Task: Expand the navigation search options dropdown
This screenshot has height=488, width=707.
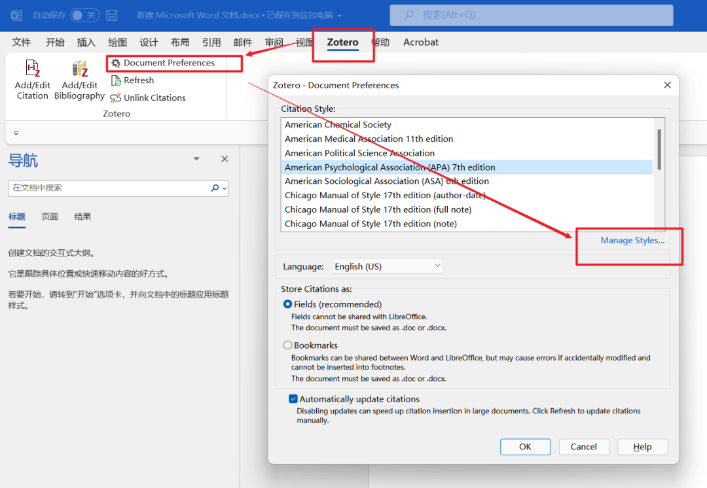Action: [224, 188]
